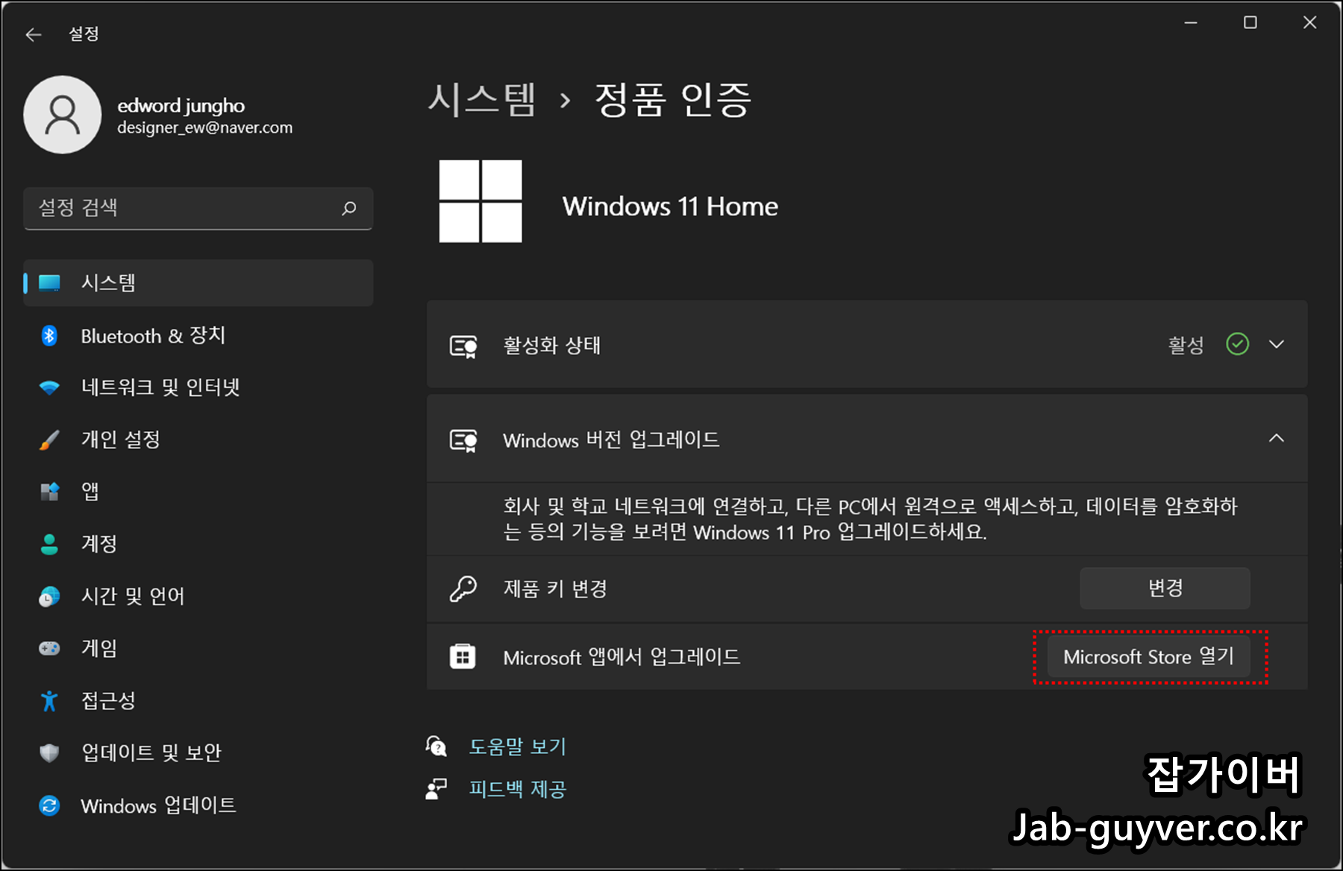
Task: Open the user account profile picture
Action: [x=63, y=115]
